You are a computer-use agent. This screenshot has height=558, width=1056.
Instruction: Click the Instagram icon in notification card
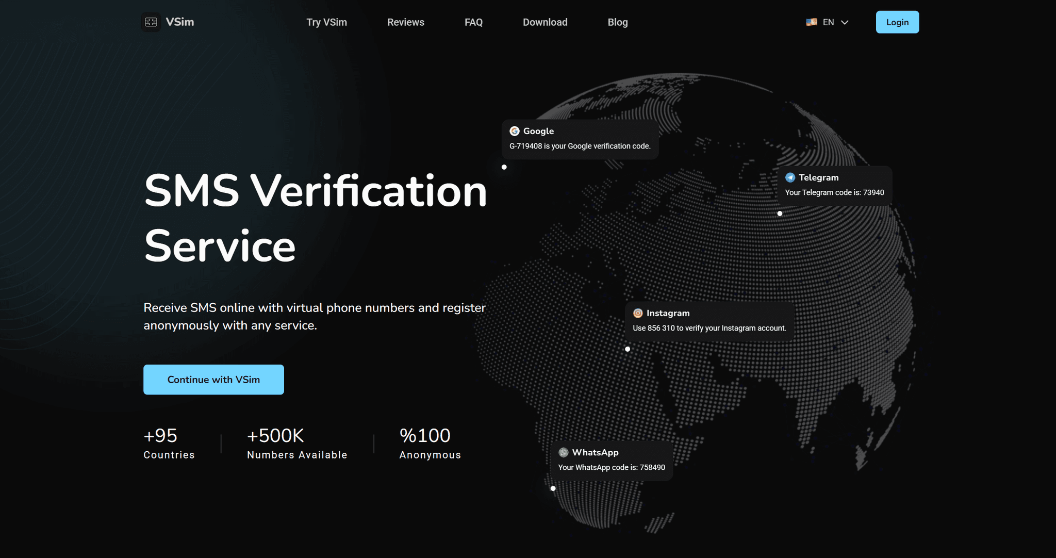point(638,313)
